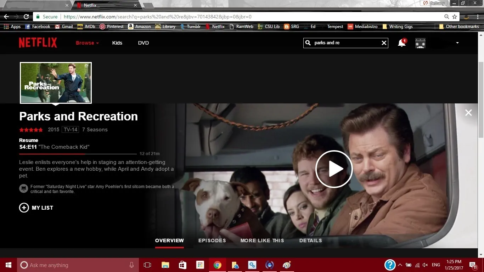Open the help question mark icon in the taskbar
Screen dimensions: 484x272
click(x=390, y=265)
